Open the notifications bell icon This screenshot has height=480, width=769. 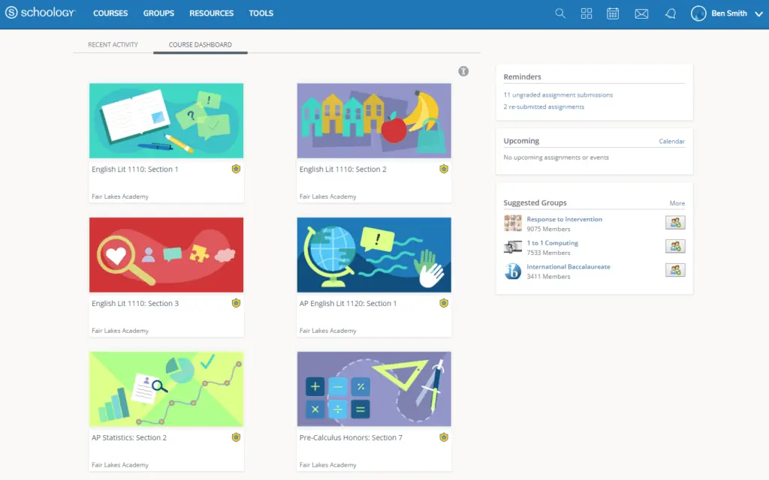pyautogui.click(x=671, y=13)
